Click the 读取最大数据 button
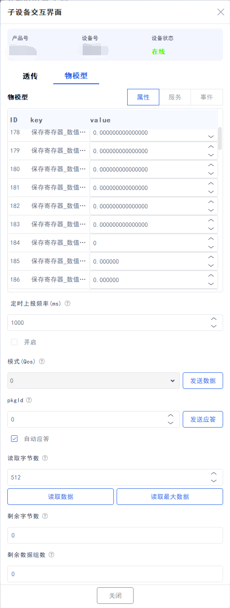The height and width of the screenshot is (608, 230). pyautogui.click(x=170, y=497)
